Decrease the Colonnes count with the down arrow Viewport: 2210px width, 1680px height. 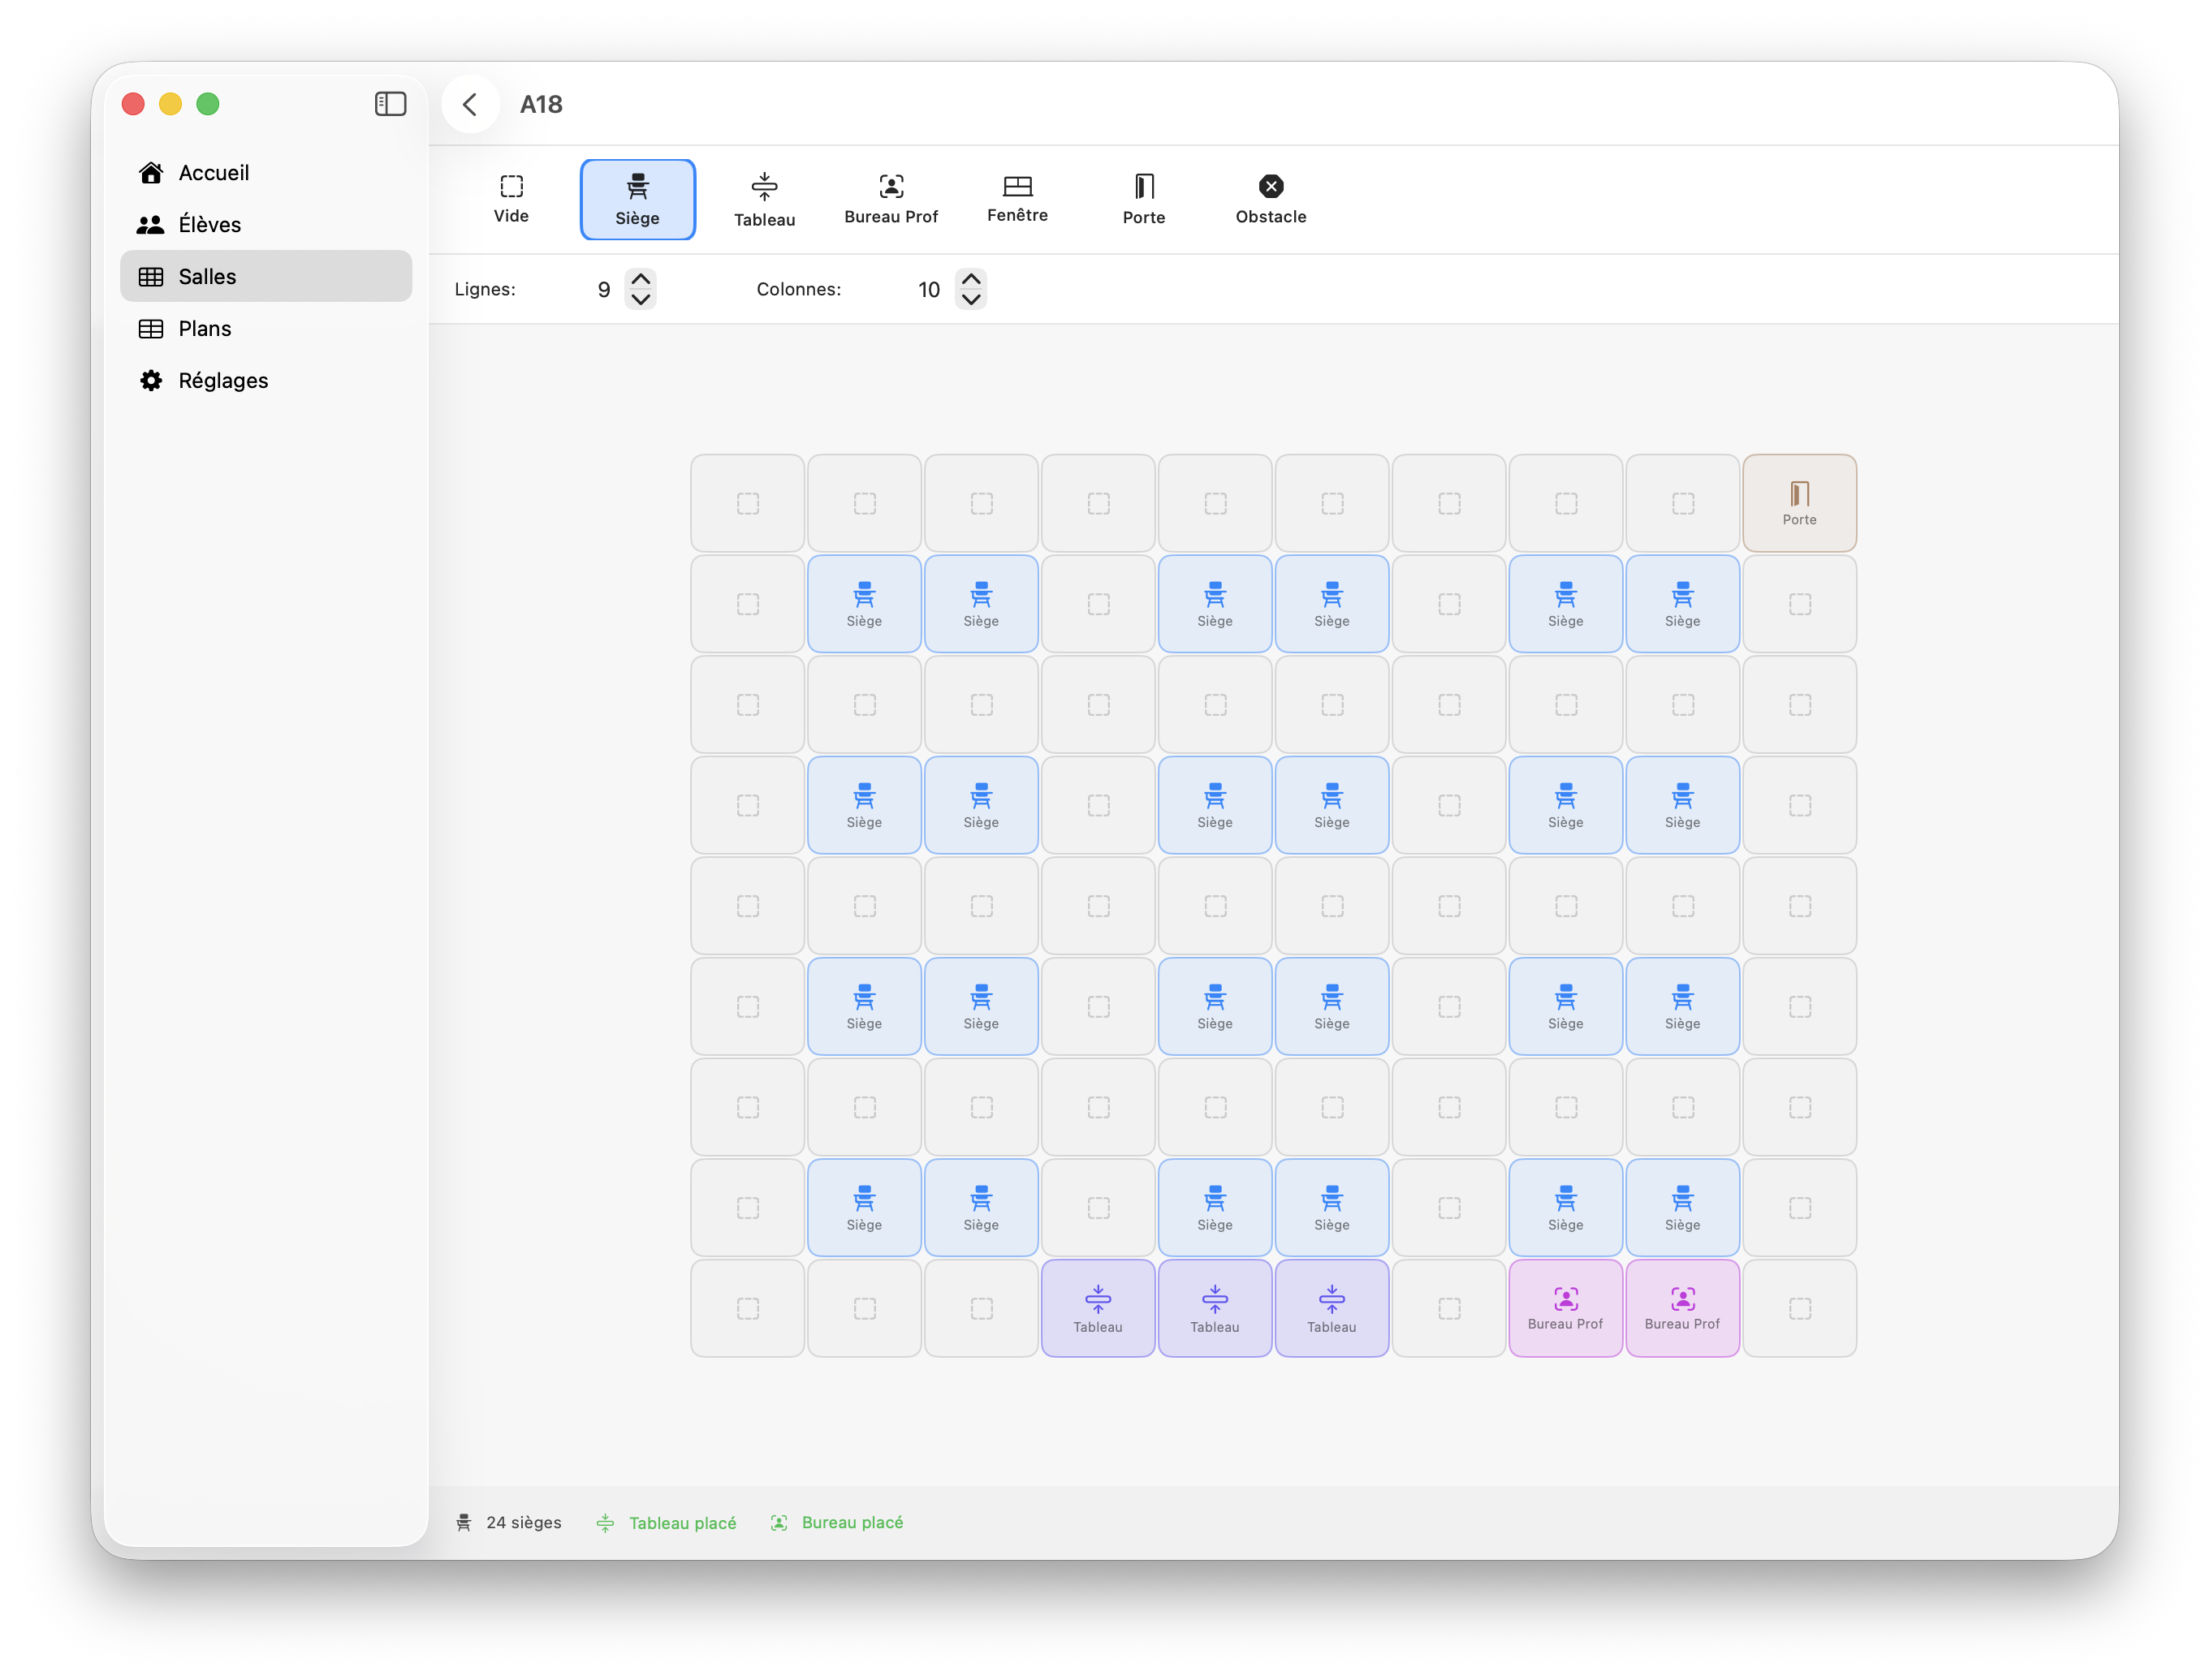pyautogui.click(x=970, y=300)
